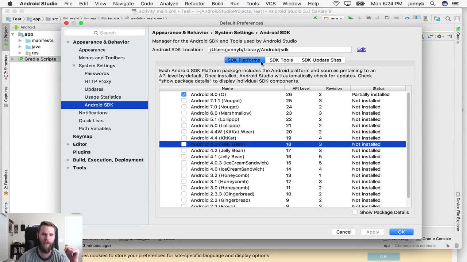Screen dimensions: 467x262
Task: Open the Captures tool window tab
Action: pos(5,96)
